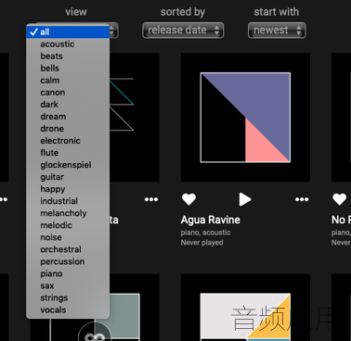Select 'canon' in the dropdown list

tap(68, 93)
